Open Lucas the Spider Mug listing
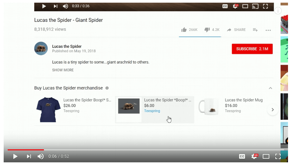Viewport: 290px width, 165px height. [244, 100]
